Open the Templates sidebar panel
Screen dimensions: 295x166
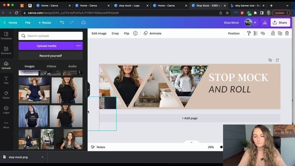pyautogui.click(x=6, y=36)
